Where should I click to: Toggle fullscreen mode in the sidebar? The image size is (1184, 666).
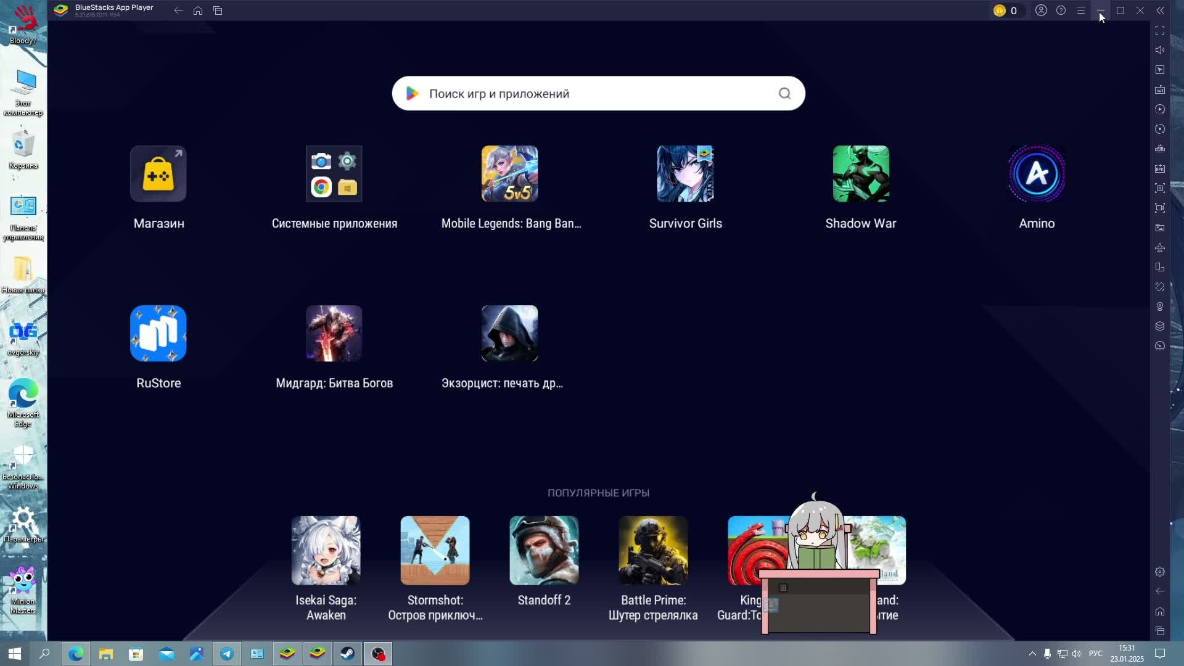point(1160,30)
